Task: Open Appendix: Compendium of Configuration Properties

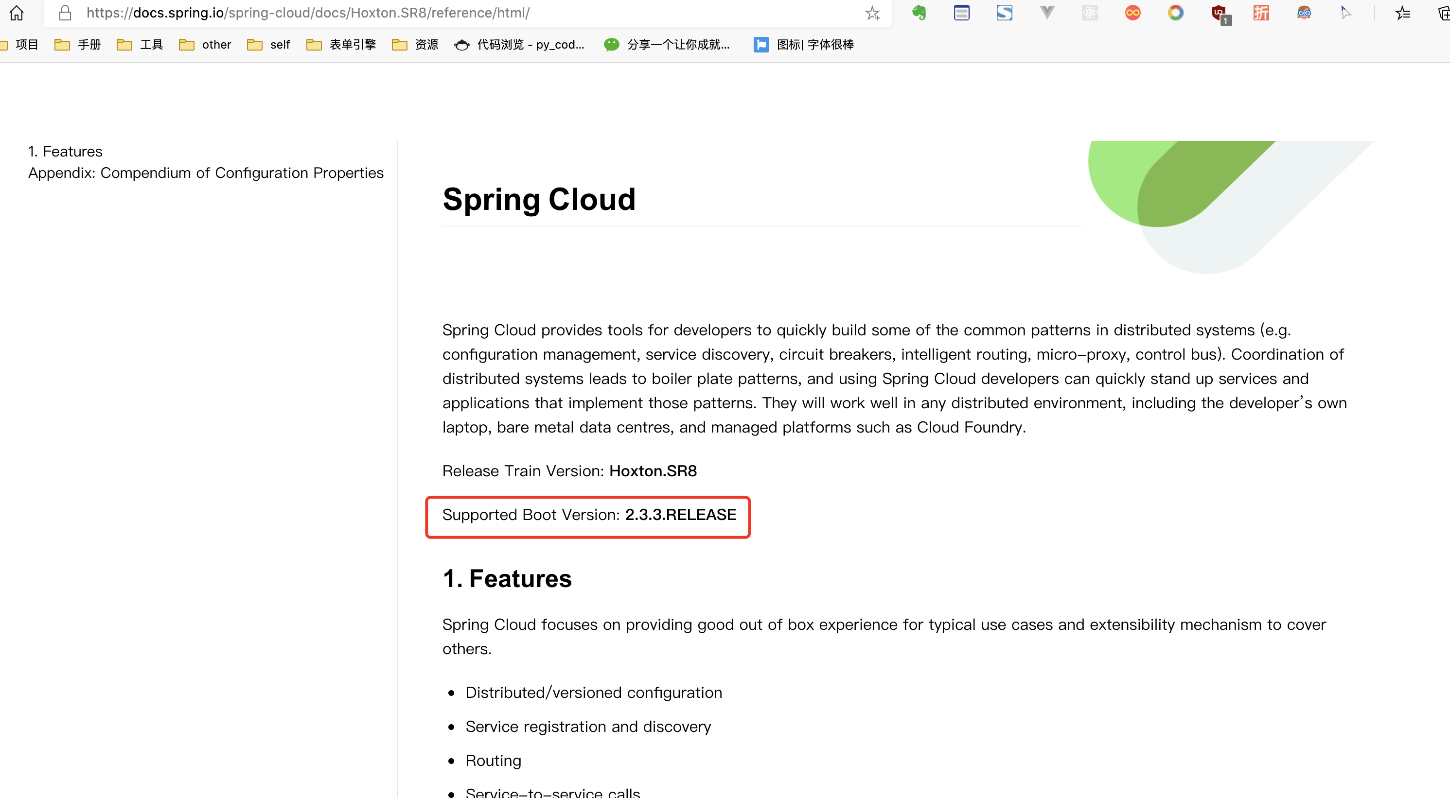Action: pyautogui.click(x=206, y=173)
